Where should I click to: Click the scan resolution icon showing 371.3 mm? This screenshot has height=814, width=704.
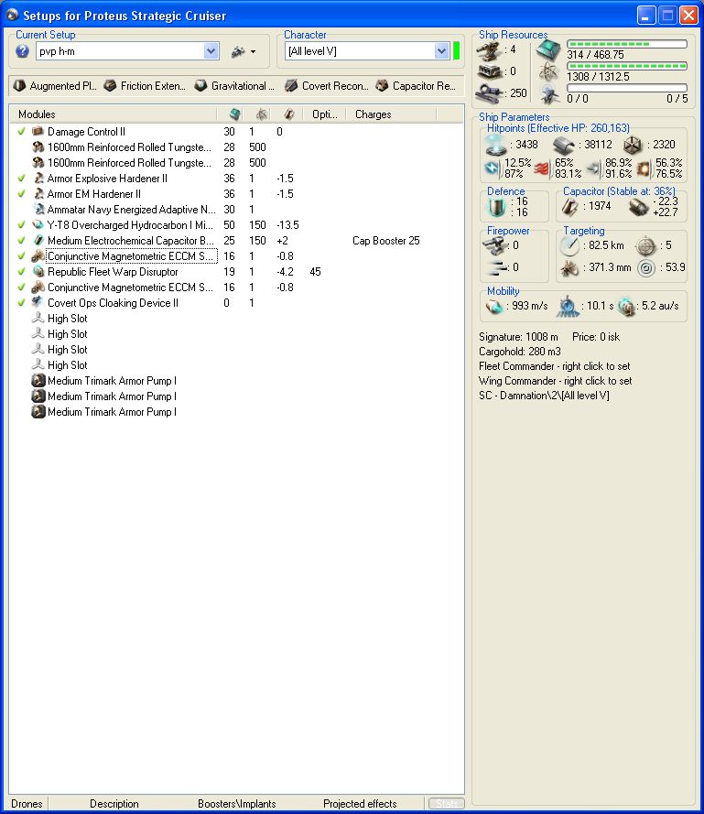point(569,269)
